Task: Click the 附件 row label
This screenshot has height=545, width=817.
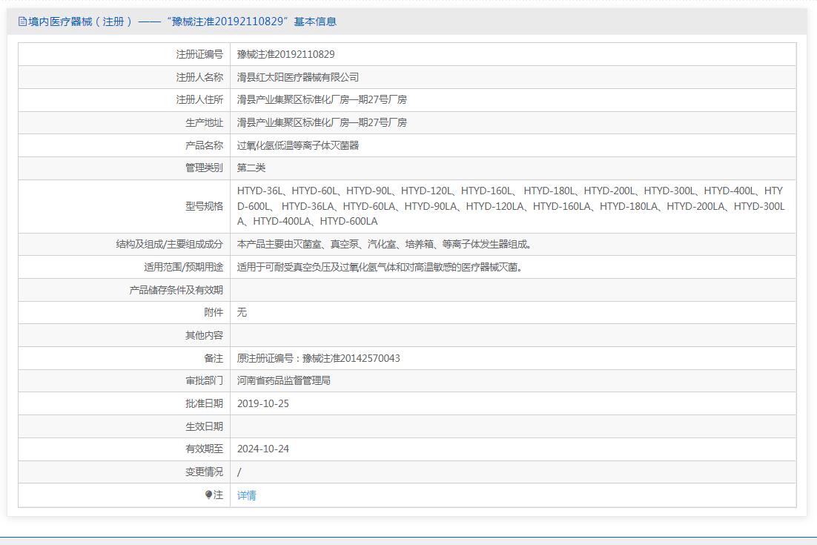Action: coord(214,312)
